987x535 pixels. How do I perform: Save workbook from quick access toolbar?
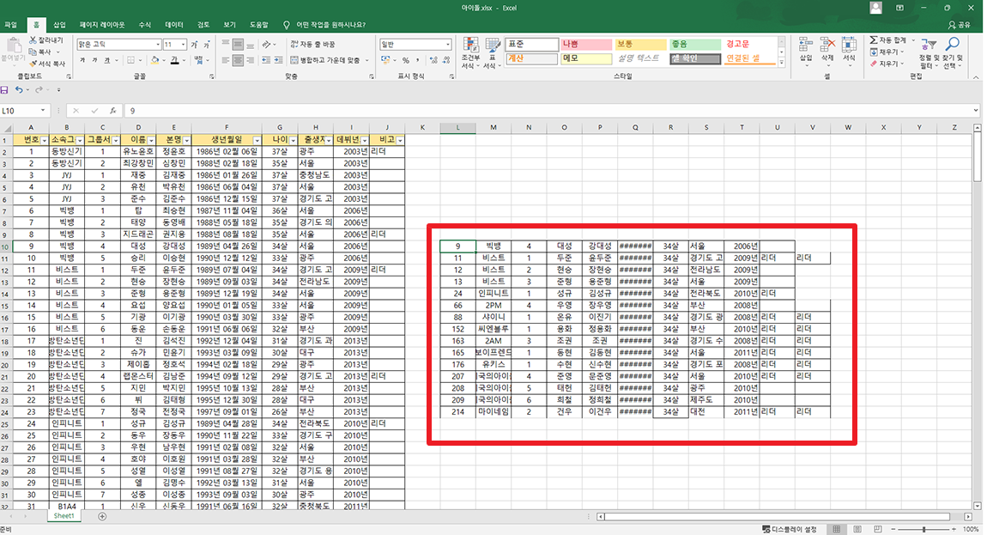[x=4, y=90]
